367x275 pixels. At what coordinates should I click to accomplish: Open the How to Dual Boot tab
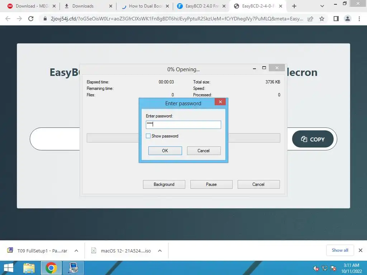(146, 6)
